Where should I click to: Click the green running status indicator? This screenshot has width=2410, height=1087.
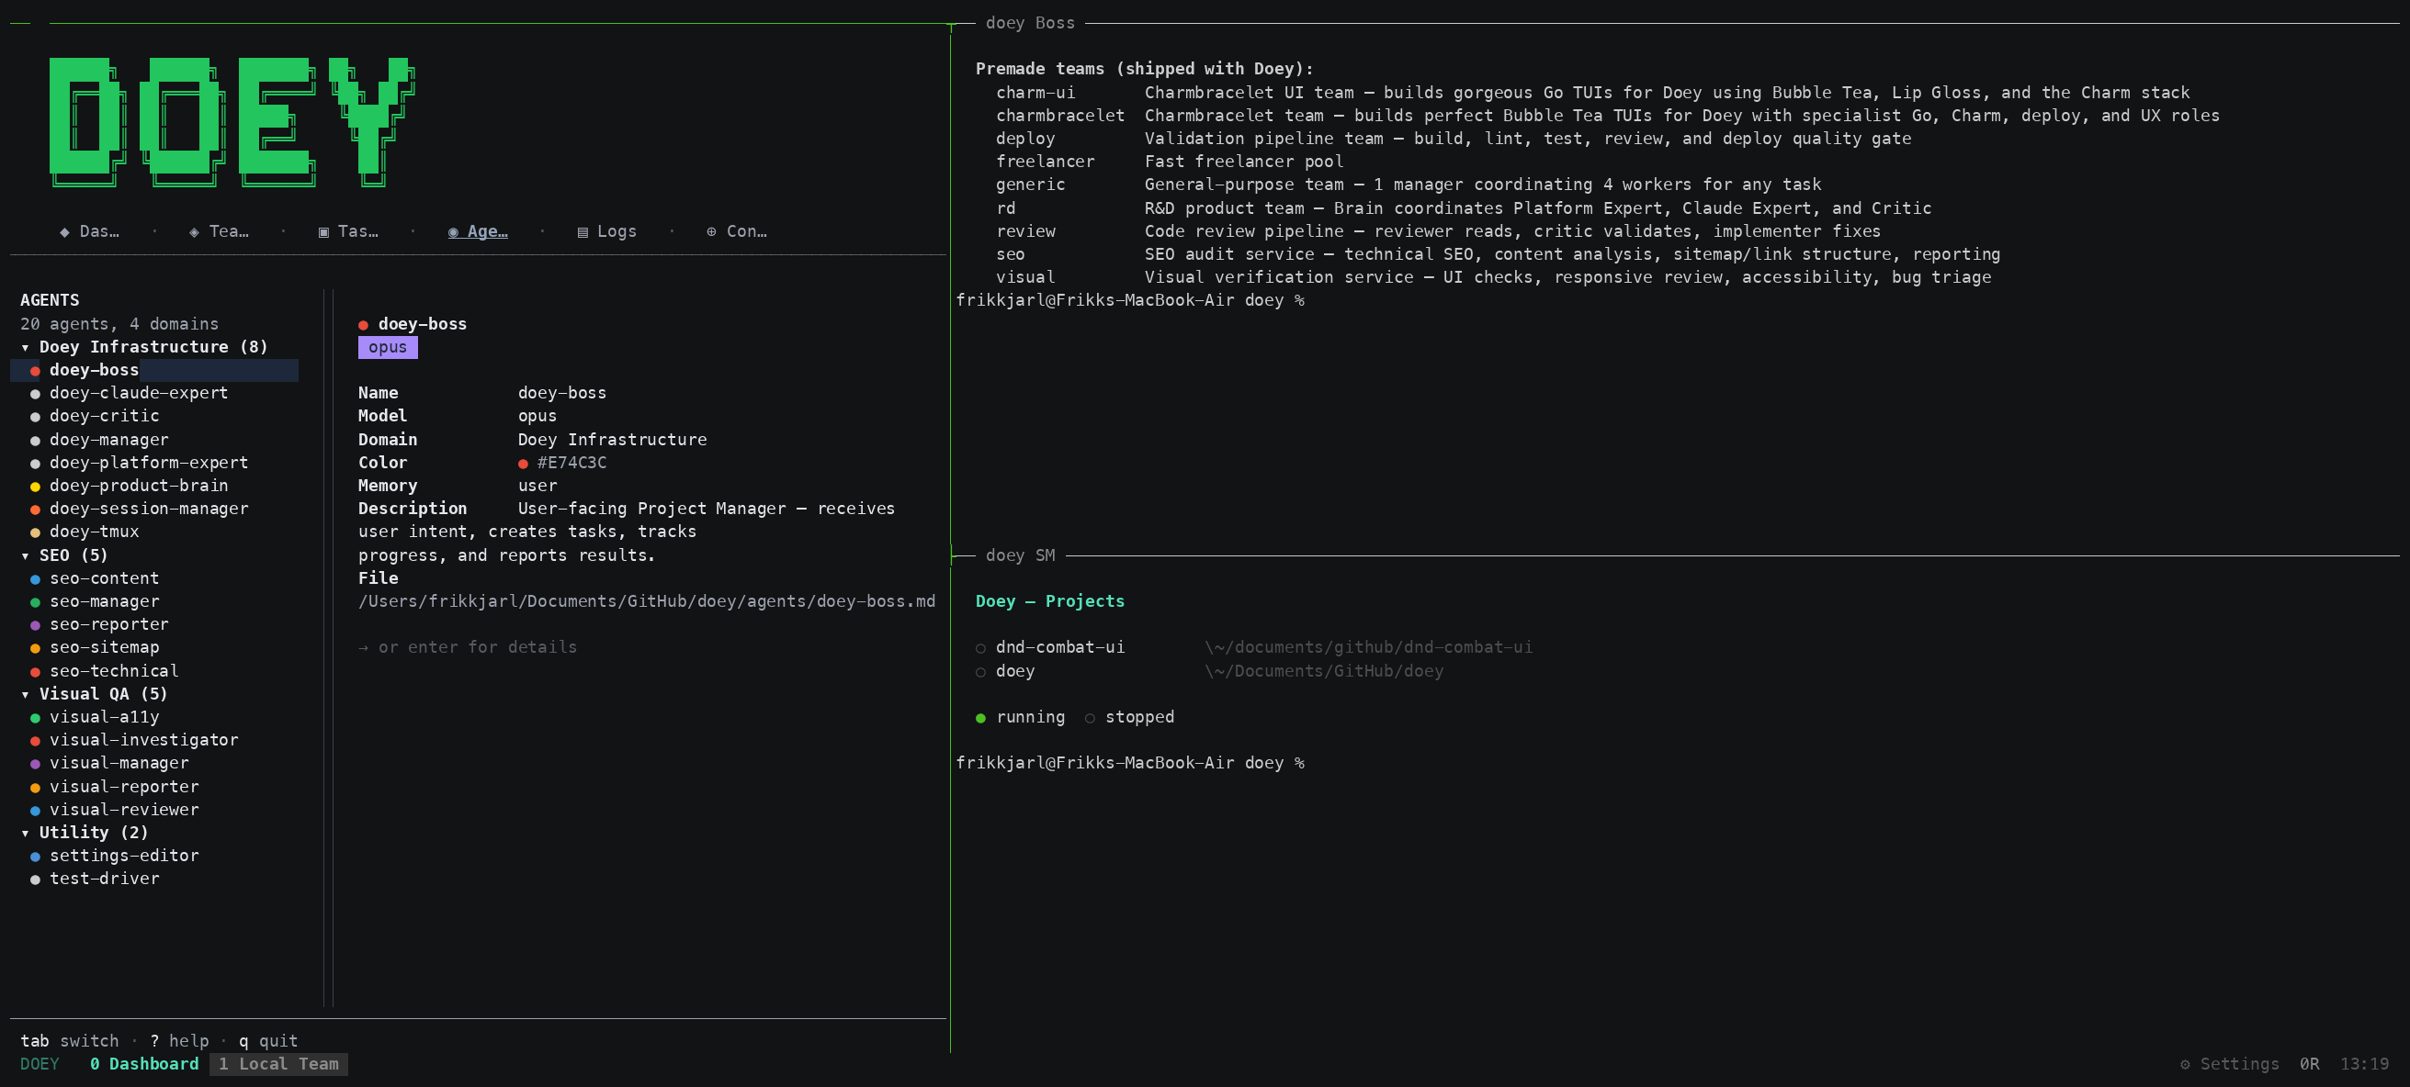pos(980,718)
